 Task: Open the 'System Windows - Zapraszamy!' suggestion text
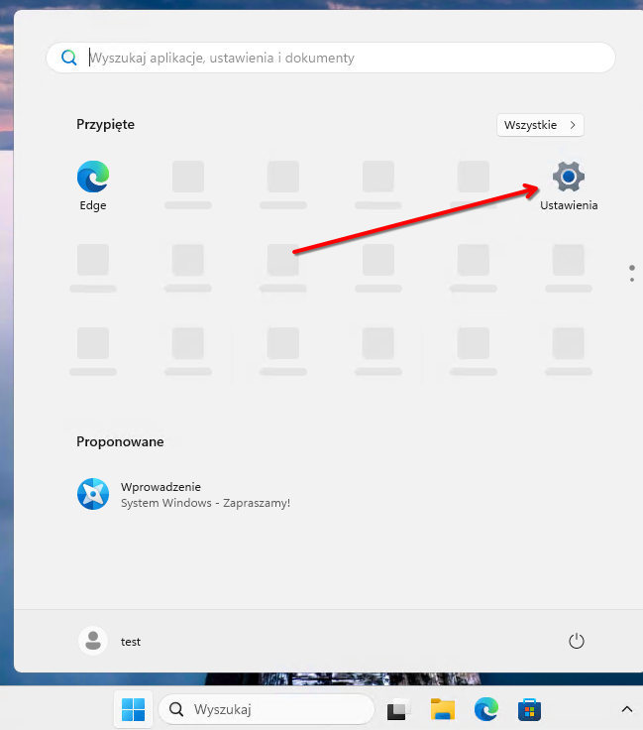tap(205, 503)
